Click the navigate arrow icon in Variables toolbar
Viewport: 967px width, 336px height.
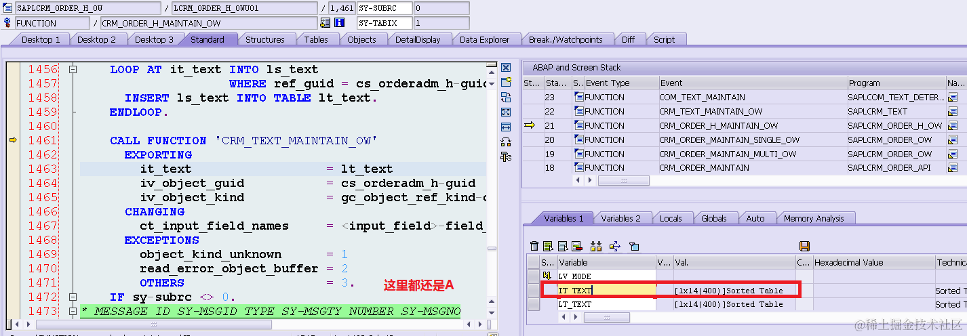point(614,246)
